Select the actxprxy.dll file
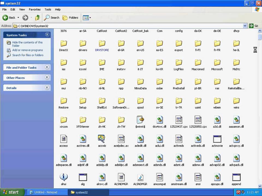The image size is (262, 196). 236,142
